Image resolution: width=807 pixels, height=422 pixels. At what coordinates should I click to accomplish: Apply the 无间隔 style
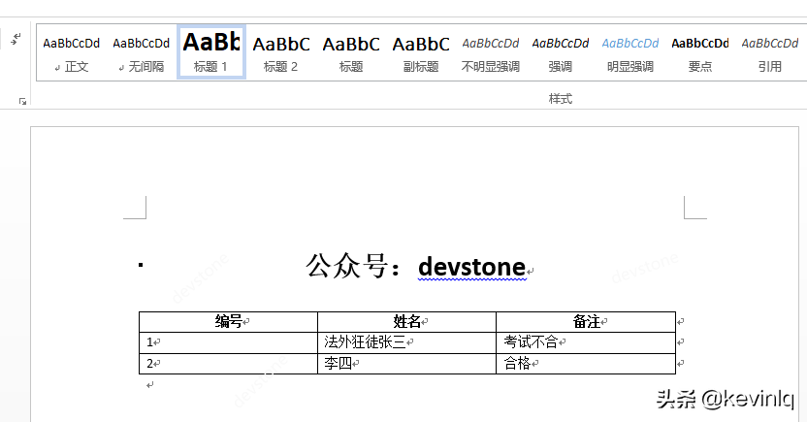(x=141, y=52)
